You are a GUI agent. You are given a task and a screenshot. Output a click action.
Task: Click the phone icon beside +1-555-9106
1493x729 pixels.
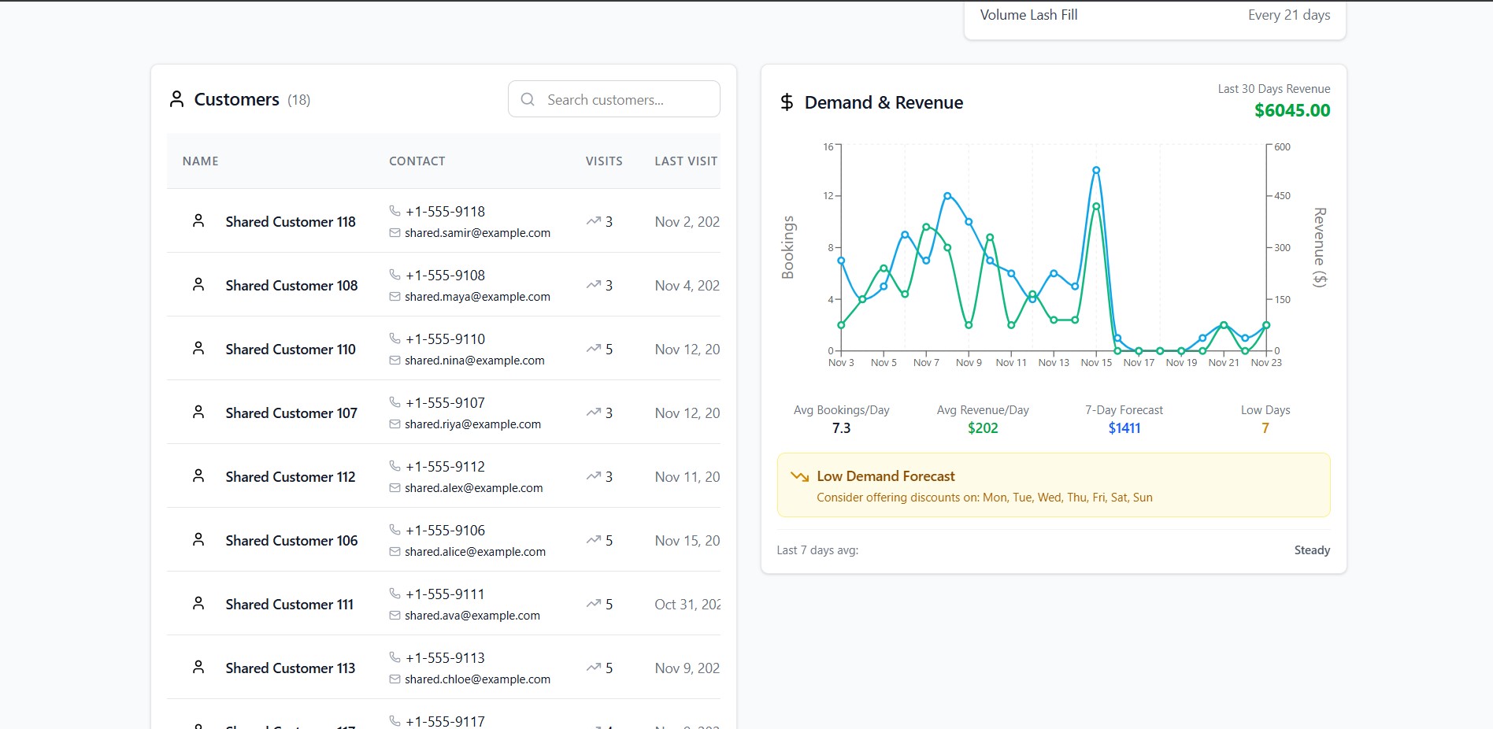395,530
